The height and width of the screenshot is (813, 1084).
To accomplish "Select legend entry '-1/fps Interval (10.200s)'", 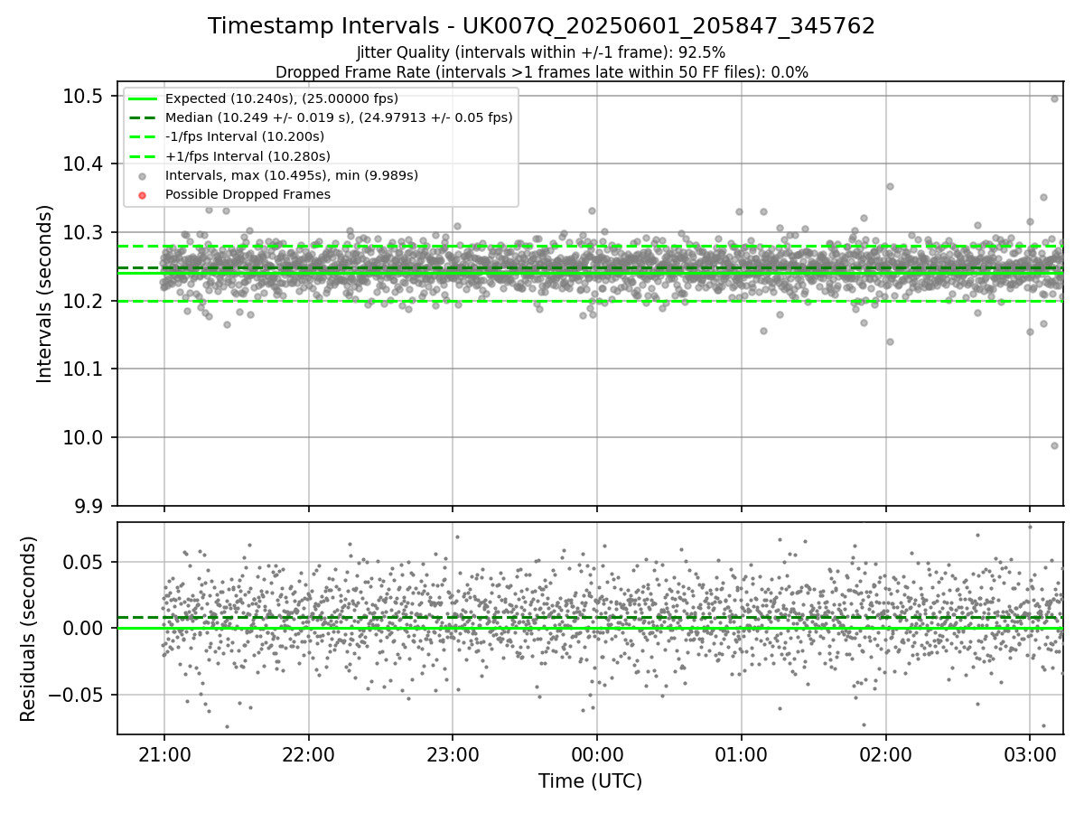I will (x=245, y=136).
